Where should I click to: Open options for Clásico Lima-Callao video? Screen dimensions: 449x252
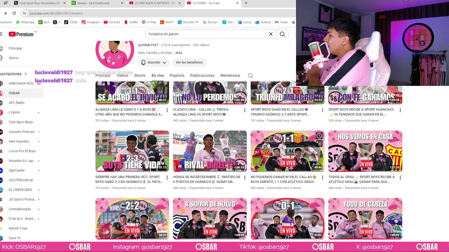[x=245, y=110]
